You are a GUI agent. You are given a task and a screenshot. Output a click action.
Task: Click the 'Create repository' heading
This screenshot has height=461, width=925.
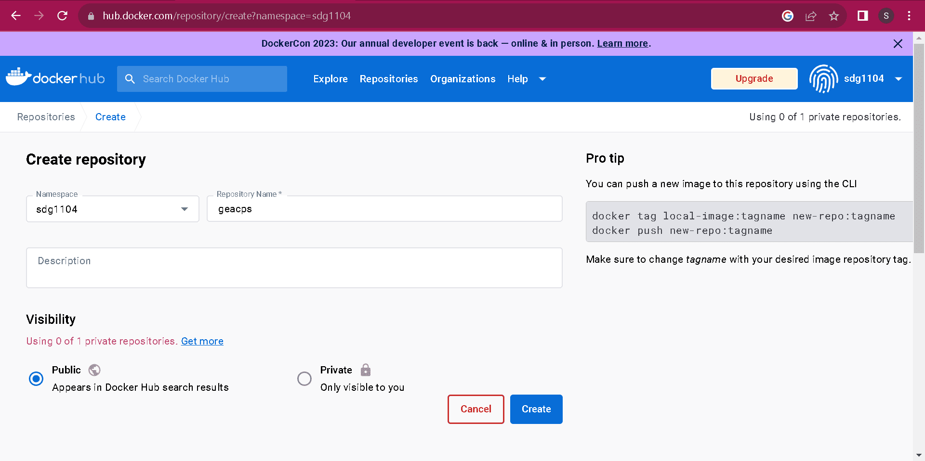tap(86, 159)
